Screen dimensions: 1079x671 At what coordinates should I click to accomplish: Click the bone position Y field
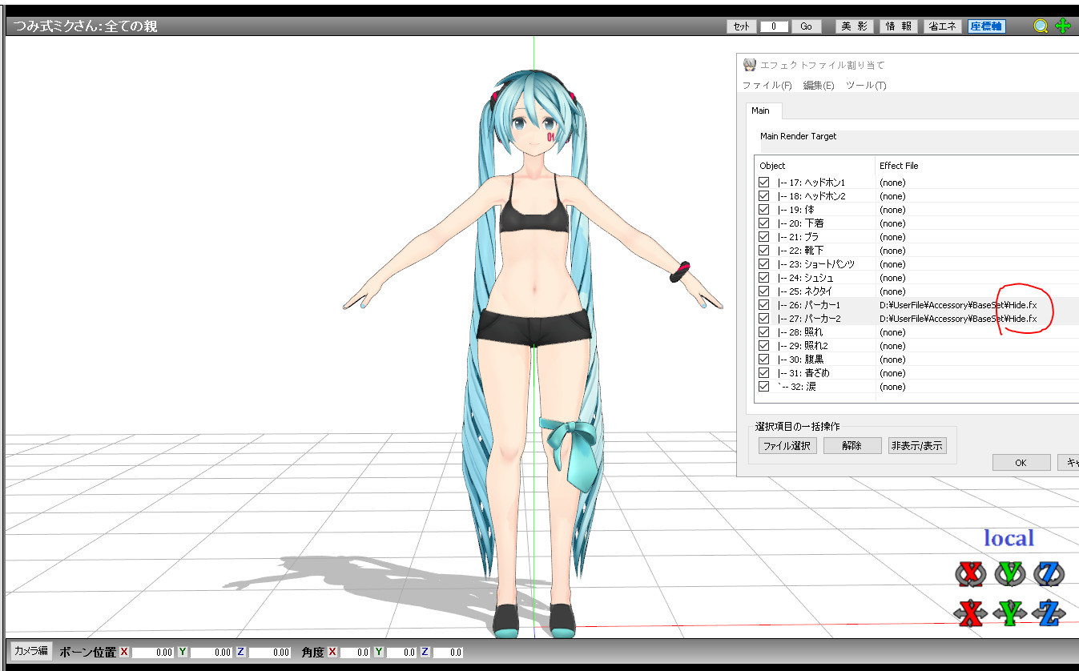point(211,653)
